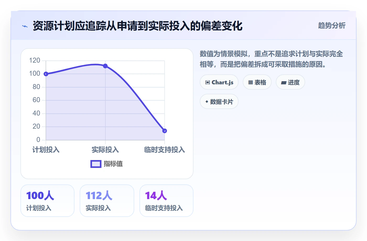Select the 进度 tag

tap(290, 82)
